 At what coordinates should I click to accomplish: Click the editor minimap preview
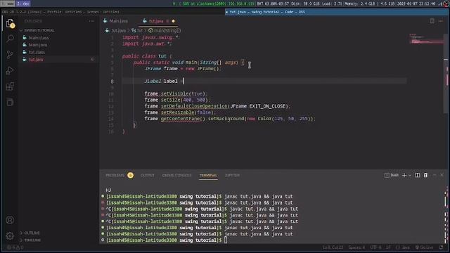tap(426, 39)
